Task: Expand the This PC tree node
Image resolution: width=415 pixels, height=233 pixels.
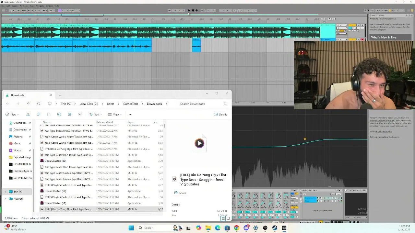Action: point(5,192)
